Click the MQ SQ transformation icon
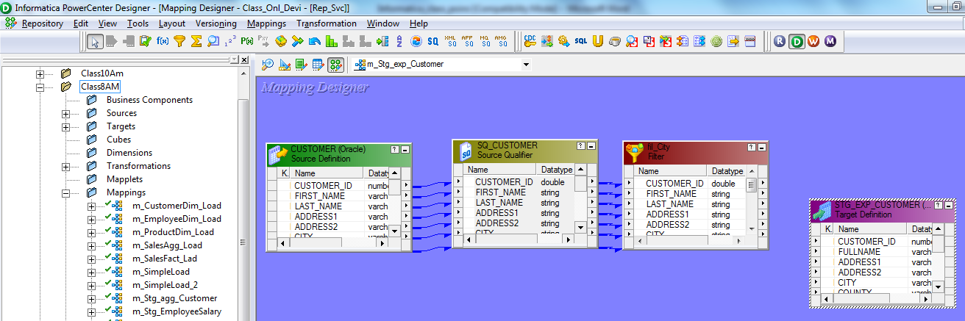Image resolution: width=965 pixels, height=321 pixels. 485,42
